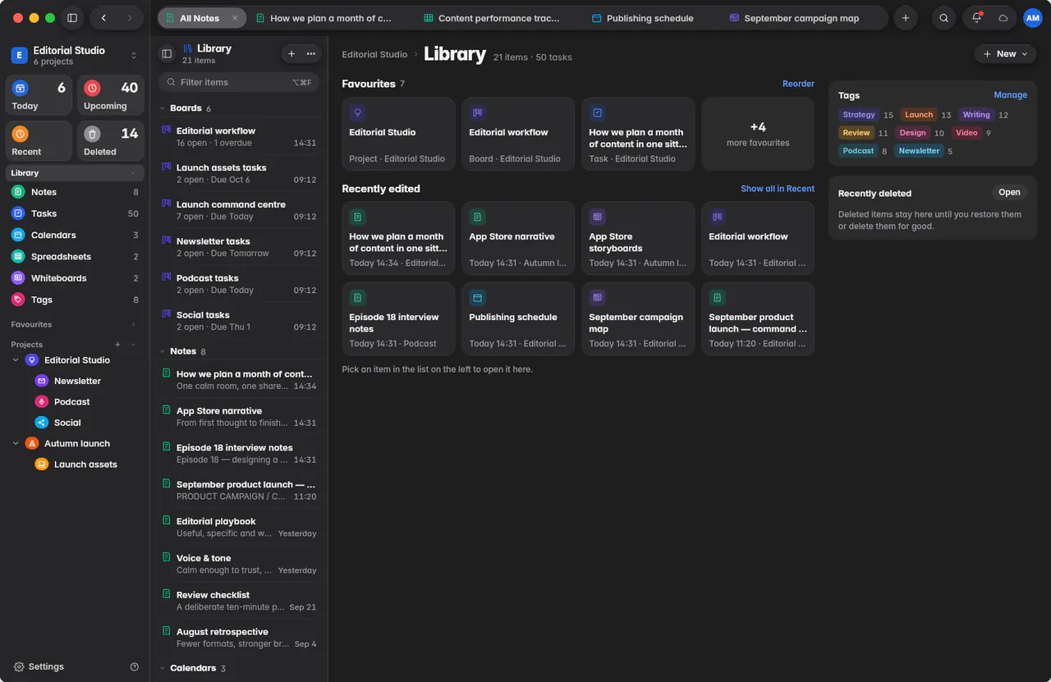The image size is (1051, 682).
Task: Open notifications via the bell icon
Action: pyautogui.click(x=976, y=18)
